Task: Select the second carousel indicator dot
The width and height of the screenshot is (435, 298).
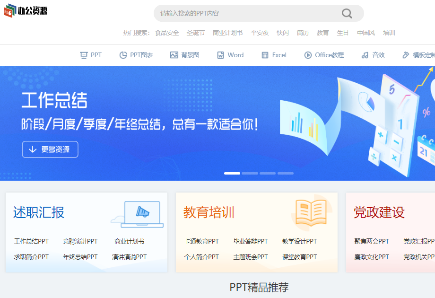Action: (250, 173)
